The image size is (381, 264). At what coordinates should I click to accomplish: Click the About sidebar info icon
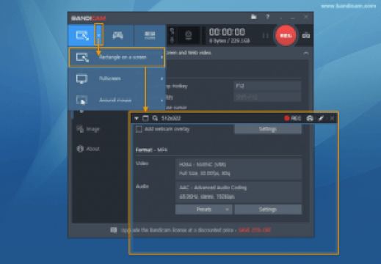point(80,149)
